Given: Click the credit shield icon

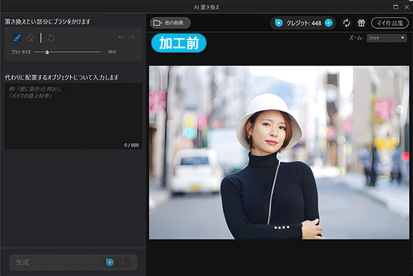Looking at the screenshot, I should pyautogui.click(x=279, y=23).
